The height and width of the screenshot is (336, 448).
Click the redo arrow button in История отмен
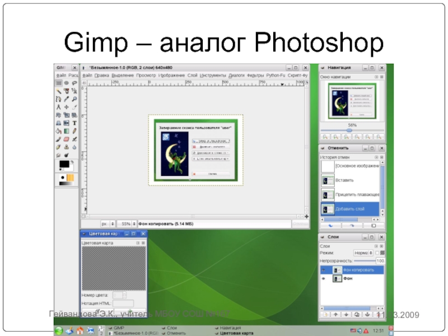click(x=352, y=226)
